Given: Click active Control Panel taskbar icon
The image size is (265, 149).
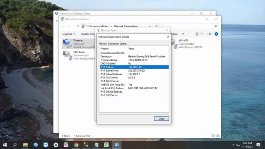Looking at the screenshot, I should click(x=117, y=145).
